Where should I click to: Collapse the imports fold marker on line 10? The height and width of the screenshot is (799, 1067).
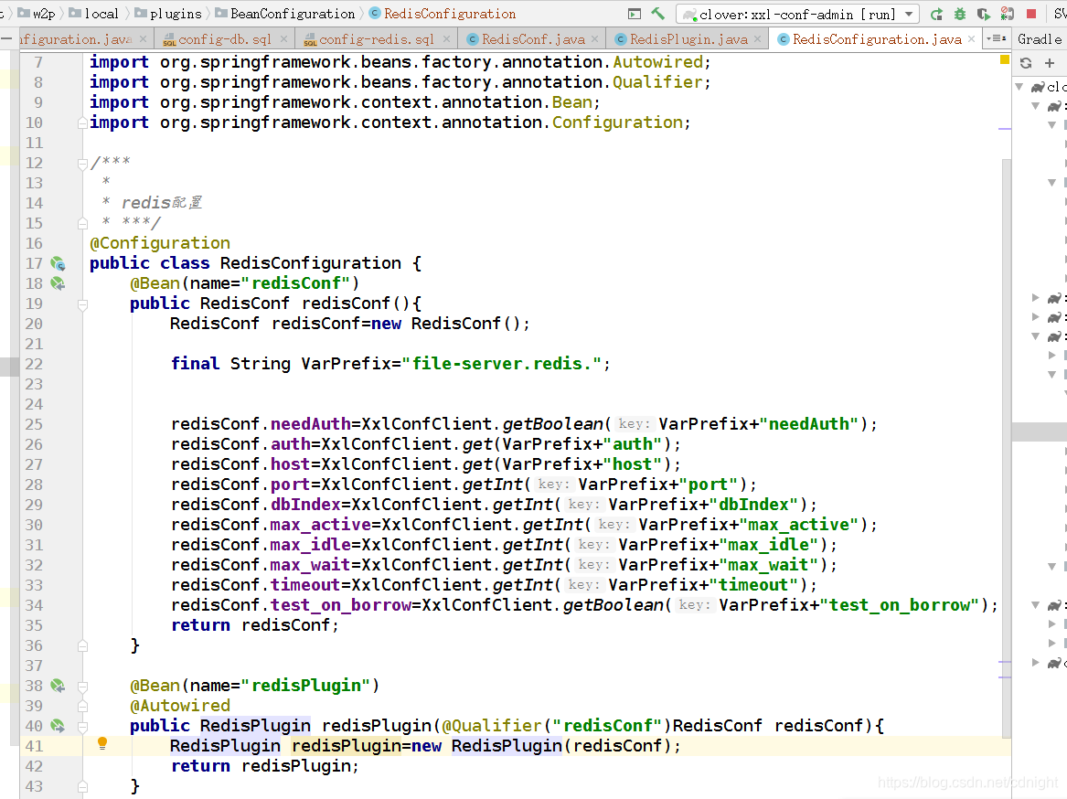coord(82,123)
